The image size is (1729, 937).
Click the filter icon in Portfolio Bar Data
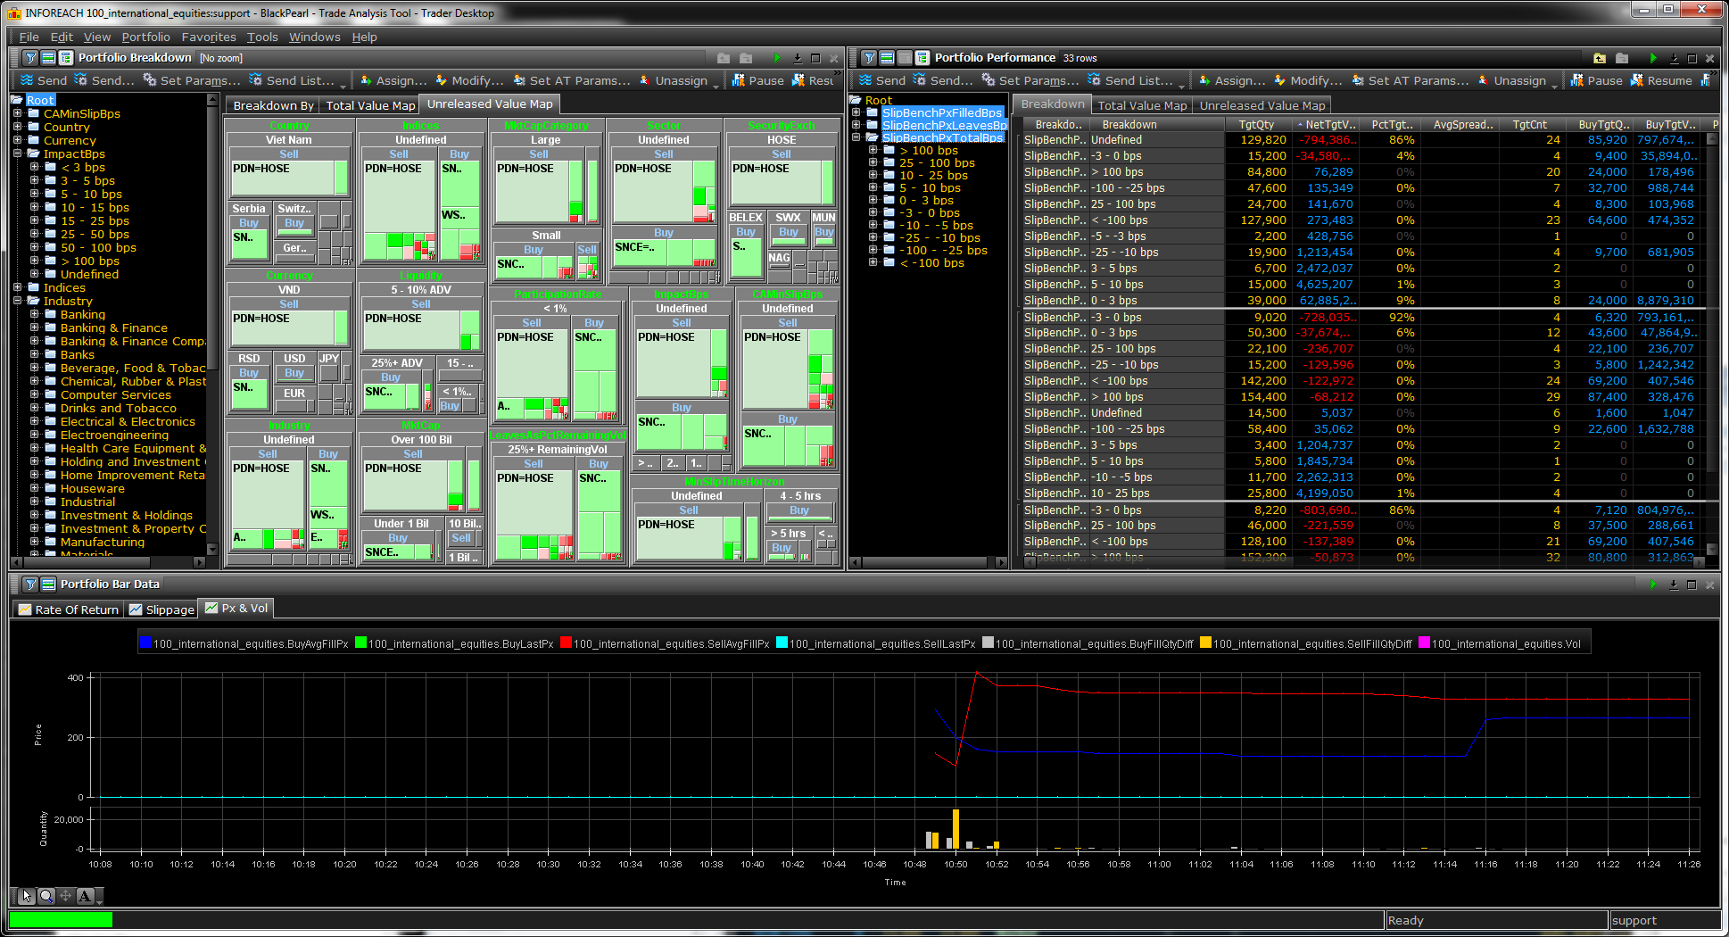[x=30, y=585]
